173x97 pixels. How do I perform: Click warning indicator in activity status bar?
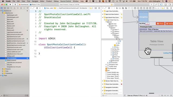(112, 5)
